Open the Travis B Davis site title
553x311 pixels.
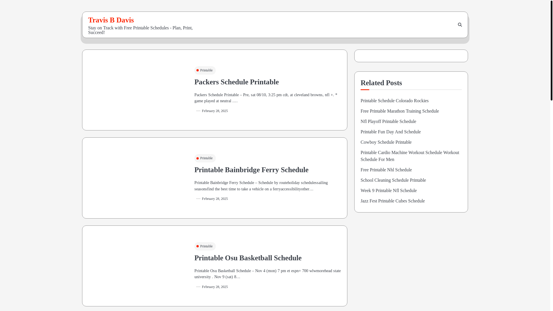pyautogui.click(x=111, y=20)
